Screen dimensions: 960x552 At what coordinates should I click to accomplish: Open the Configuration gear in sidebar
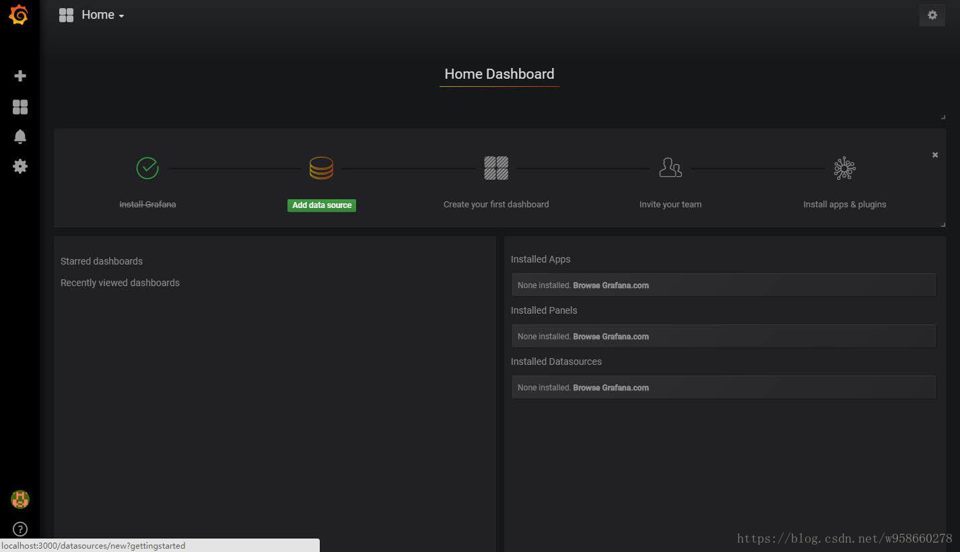(x=20, y=166)
